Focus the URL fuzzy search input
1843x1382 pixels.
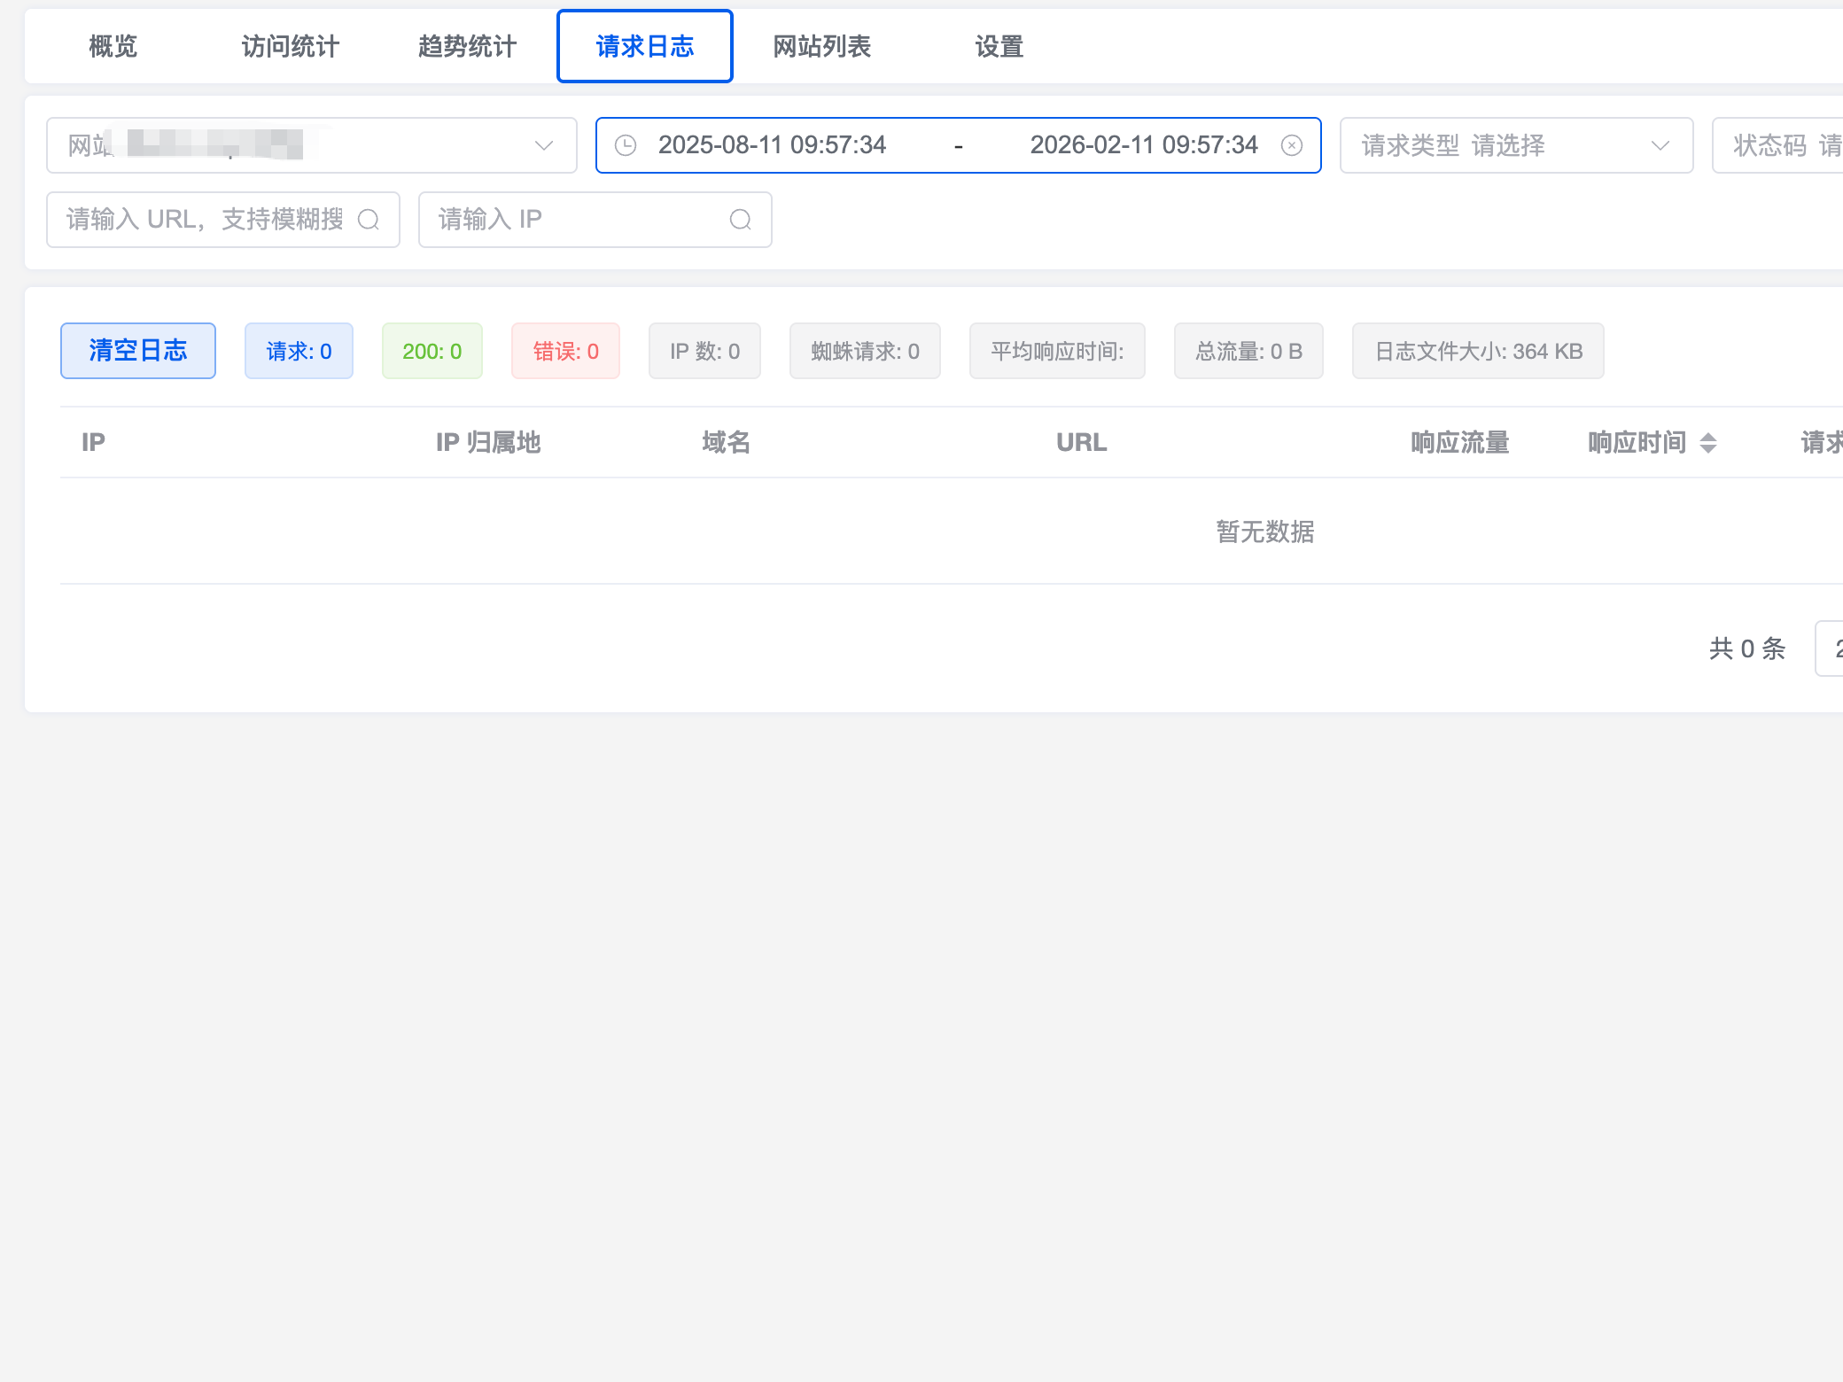coord(206,220)
